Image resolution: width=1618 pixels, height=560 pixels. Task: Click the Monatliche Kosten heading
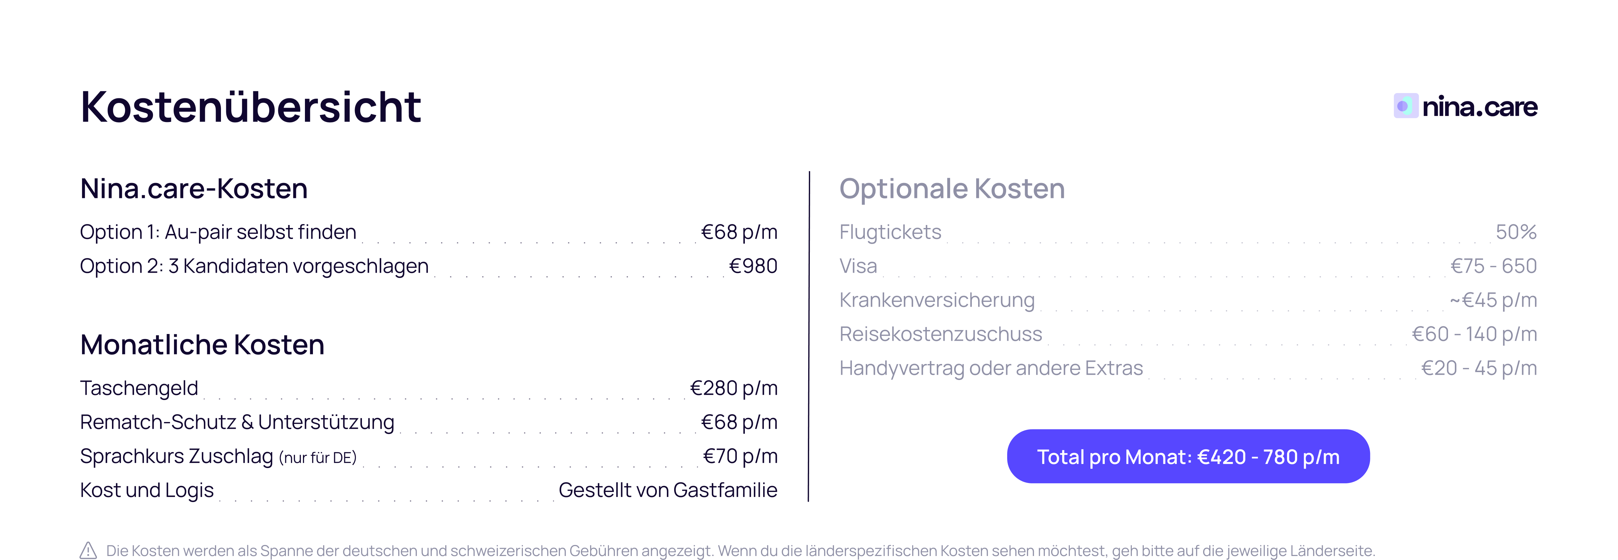tap(202, 344)
